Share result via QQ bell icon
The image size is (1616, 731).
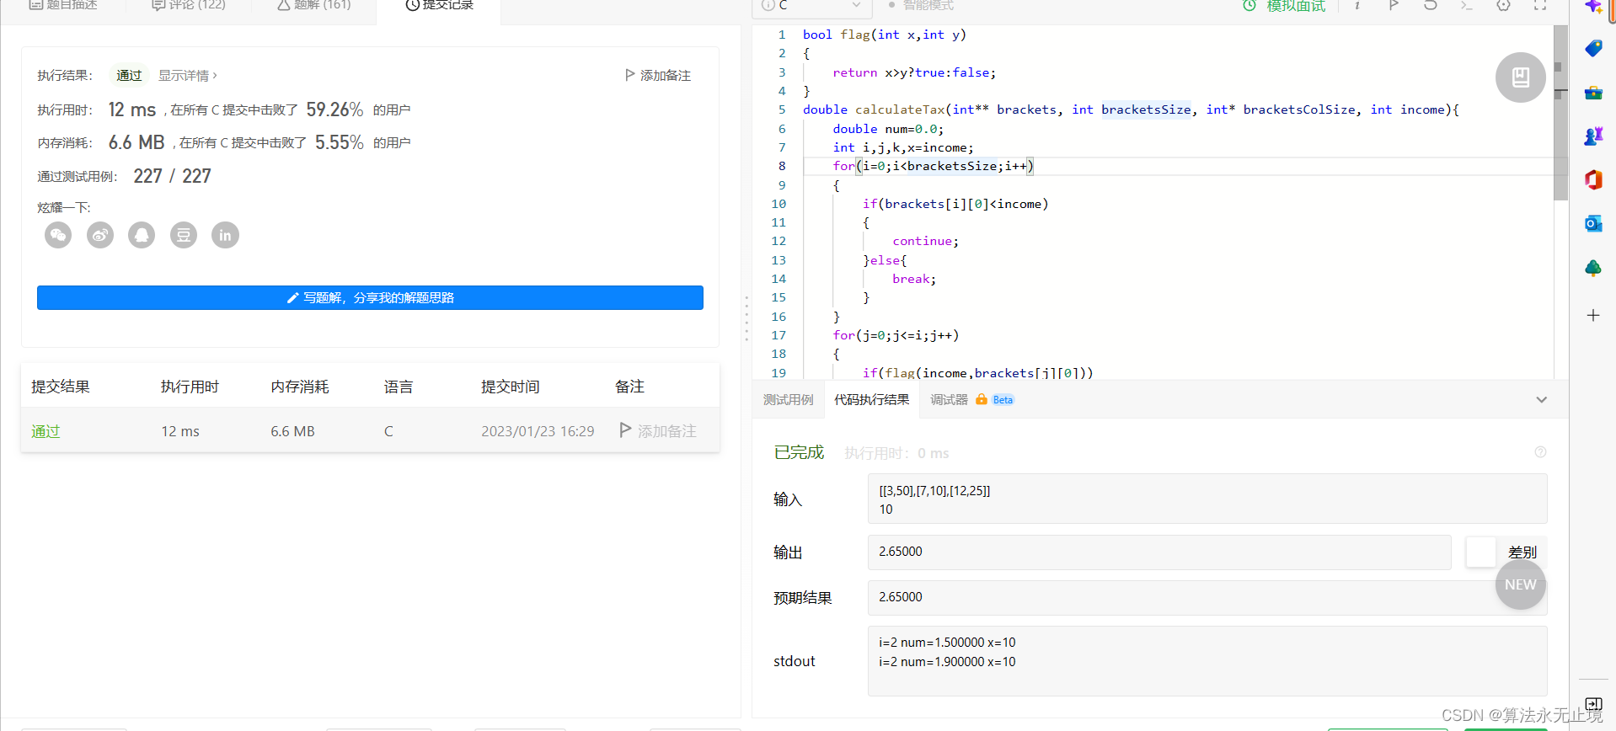click(x=142, y=235)
